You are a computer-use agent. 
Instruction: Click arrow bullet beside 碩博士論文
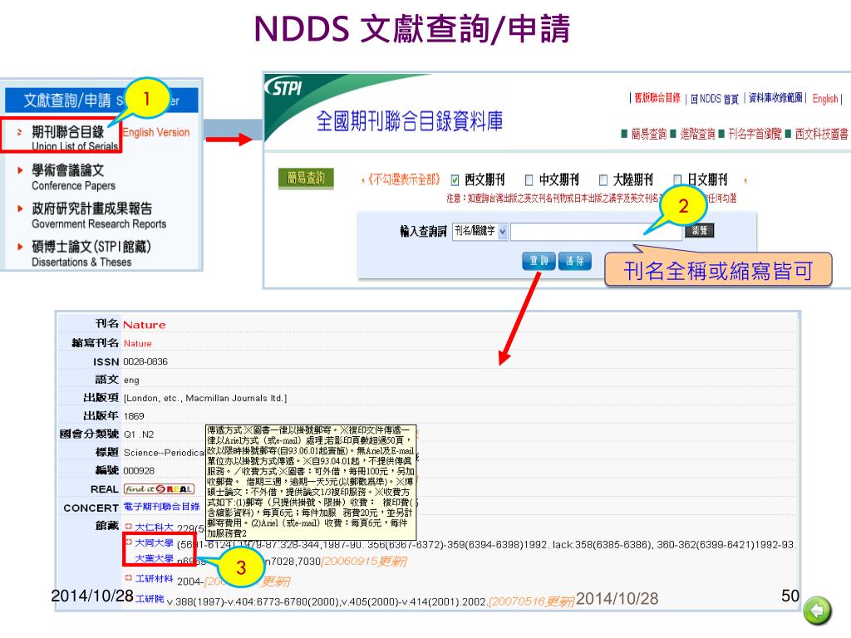point(20,246)
